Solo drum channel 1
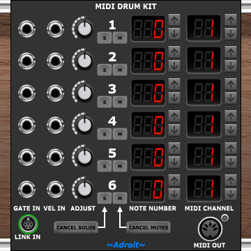Viewport: 251px width, 251px height. click(105, 38)
